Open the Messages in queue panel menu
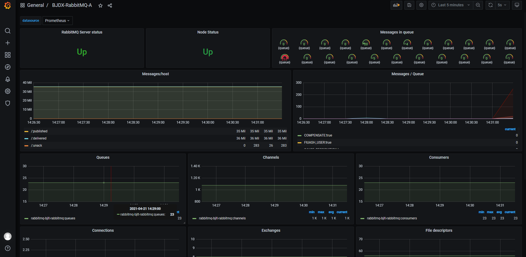This screenshot has height=257, width=526. click(x=397, y=32)
